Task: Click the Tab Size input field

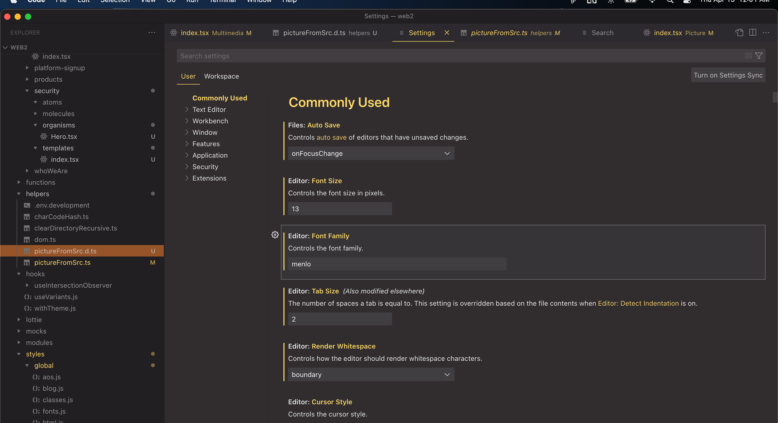Action: point(340,319)
